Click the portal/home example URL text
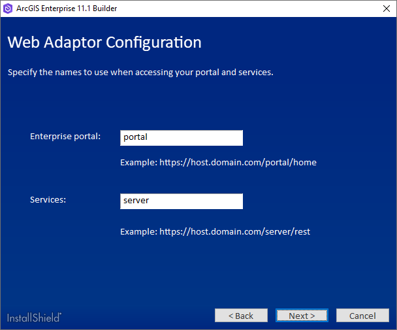The height and width of the screenshot is (330, 397). click(x=238, y=162)
